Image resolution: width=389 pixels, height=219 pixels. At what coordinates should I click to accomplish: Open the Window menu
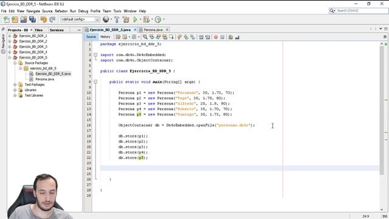[x=130, y=11]
